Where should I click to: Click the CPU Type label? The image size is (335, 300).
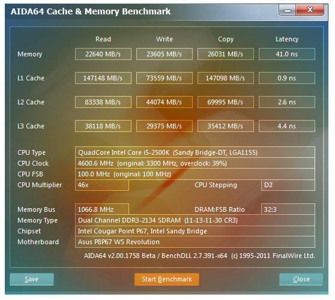31,152
